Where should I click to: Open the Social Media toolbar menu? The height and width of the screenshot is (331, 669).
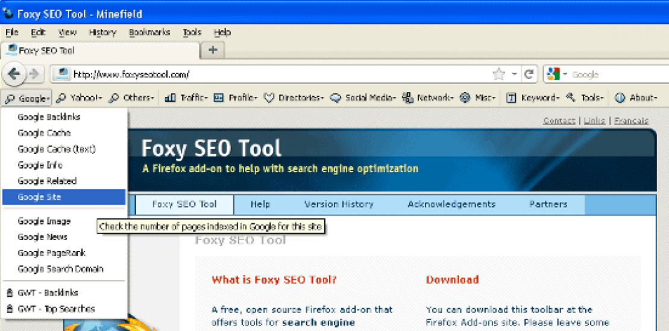coord(363,97)
